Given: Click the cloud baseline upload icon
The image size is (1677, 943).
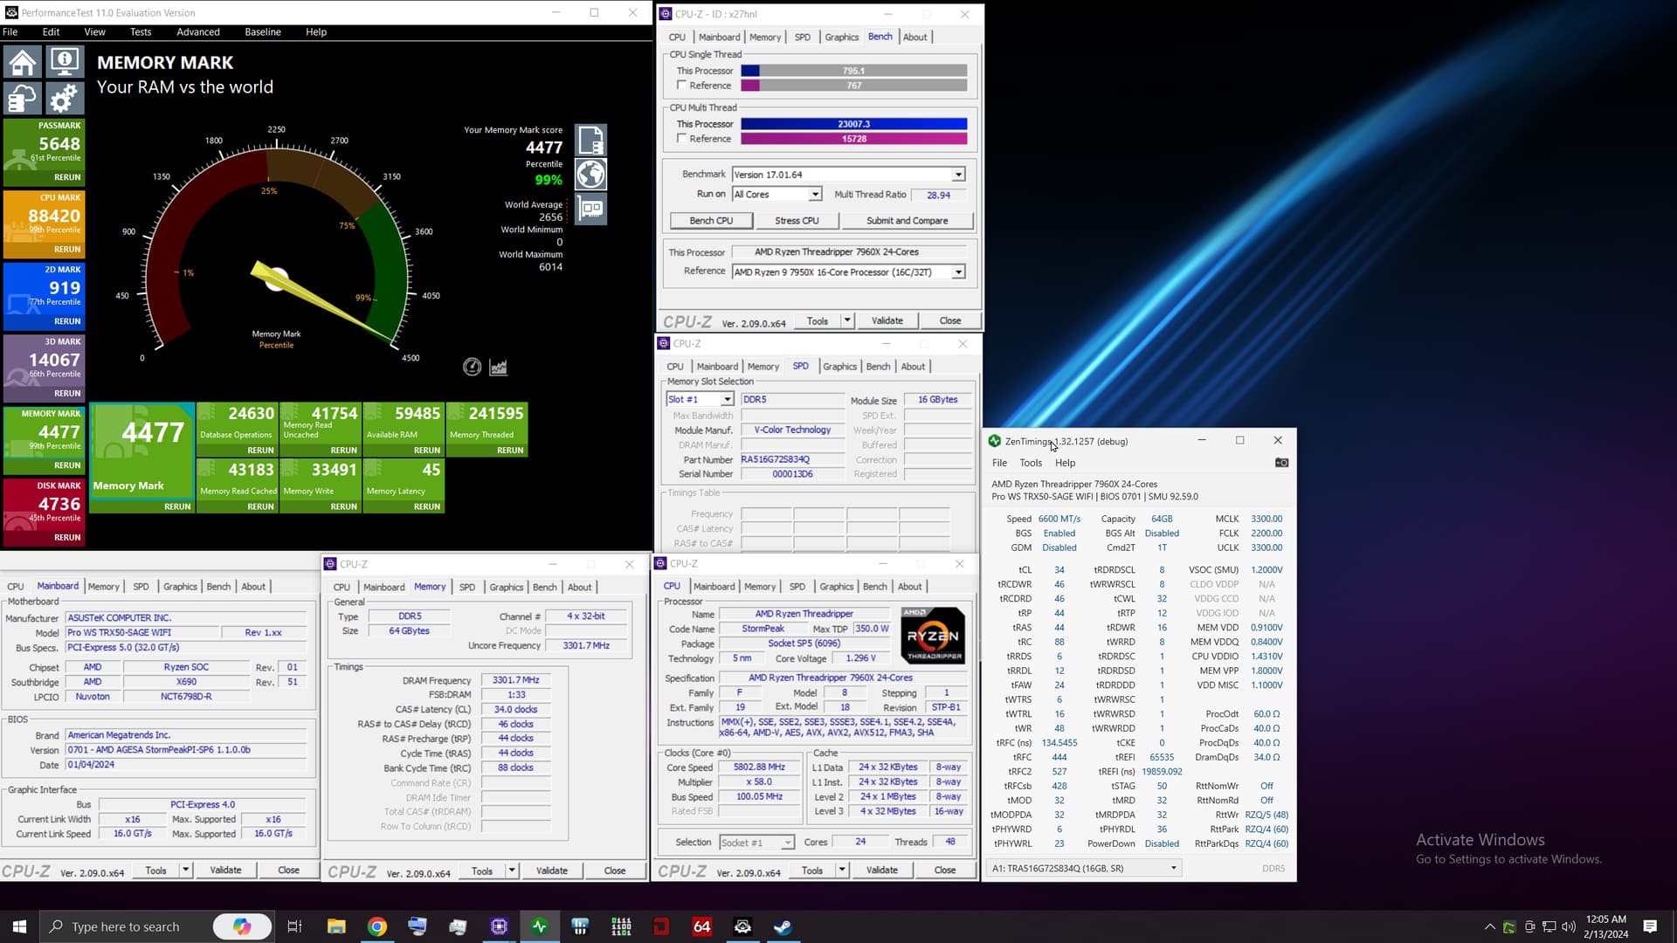Looking at the screenshot, I should tap(23, 98).
